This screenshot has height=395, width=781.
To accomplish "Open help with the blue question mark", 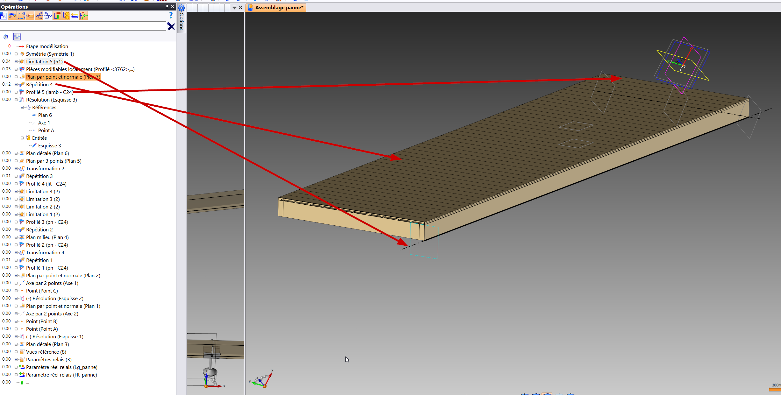I will 171,15.
